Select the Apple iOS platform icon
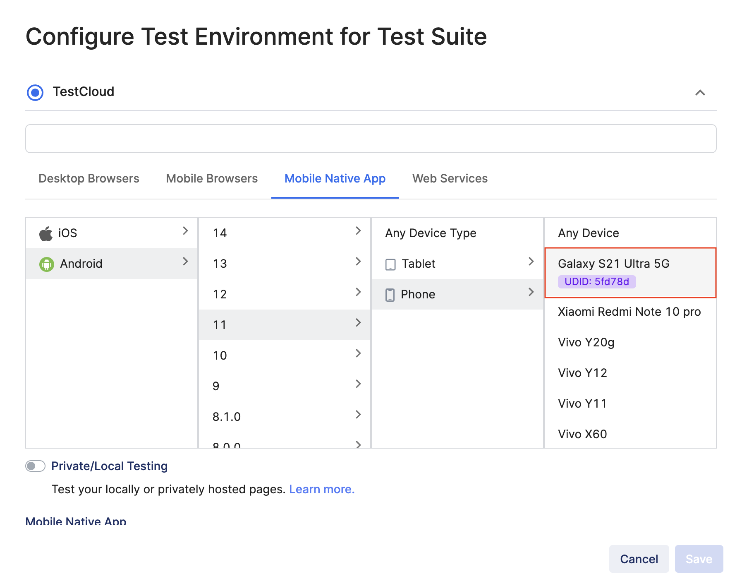Screen dimensions: 742x586 pyautogui.click(x=46, y=233)
